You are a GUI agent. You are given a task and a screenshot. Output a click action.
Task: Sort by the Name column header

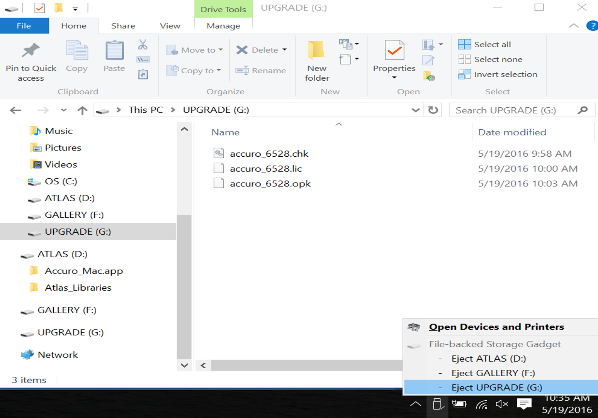tap(225, 132)
